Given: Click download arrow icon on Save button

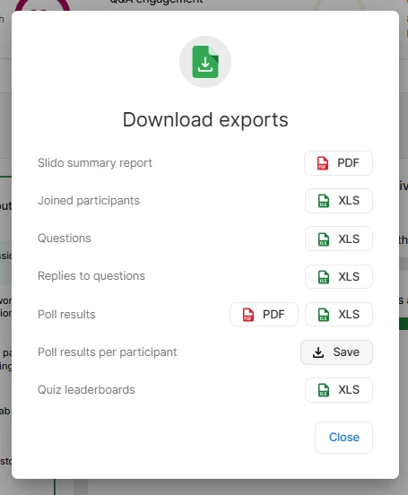Looking at the screenshot, I should pyautogui.click(x=318, y=352).
